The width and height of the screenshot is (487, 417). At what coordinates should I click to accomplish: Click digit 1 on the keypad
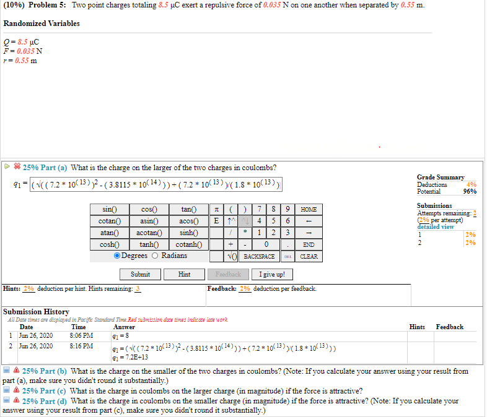260,233
